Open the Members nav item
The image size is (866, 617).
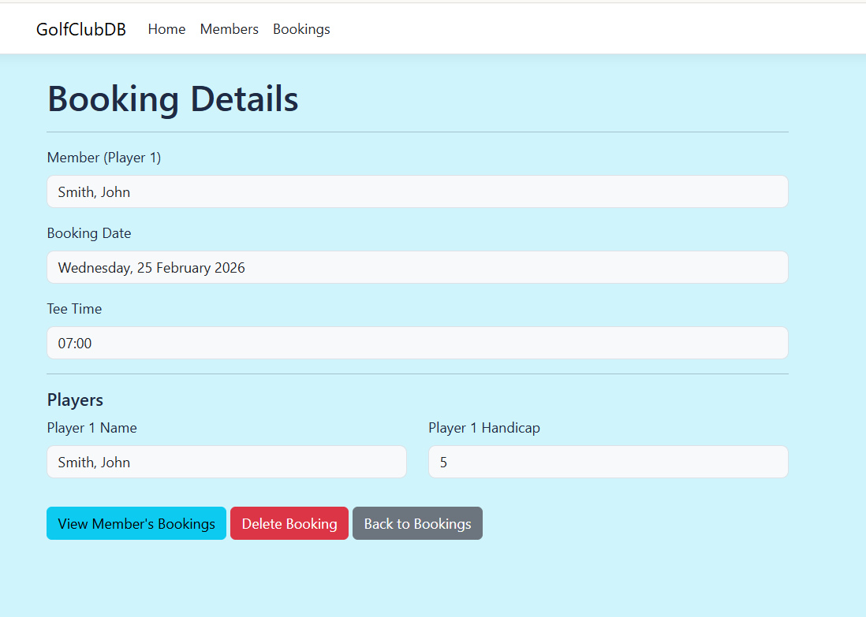230,29
